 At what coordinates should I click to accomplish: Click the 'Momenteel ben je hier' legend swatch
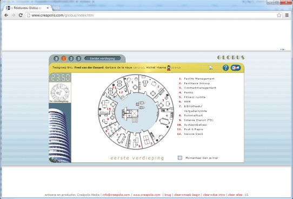[180, 158]
